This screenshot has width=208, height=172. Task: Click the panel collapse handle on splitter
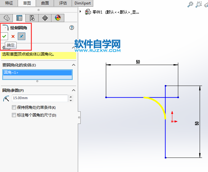click(x=79, y=117)
